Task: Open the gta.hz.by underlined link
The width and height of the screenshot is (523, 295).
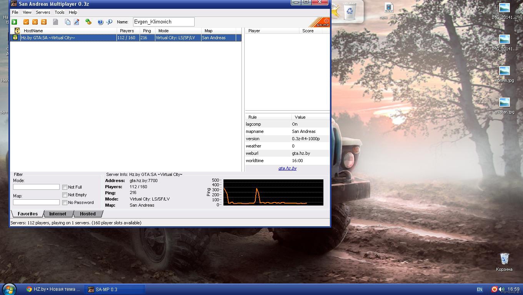Action: tap(288, 168)
